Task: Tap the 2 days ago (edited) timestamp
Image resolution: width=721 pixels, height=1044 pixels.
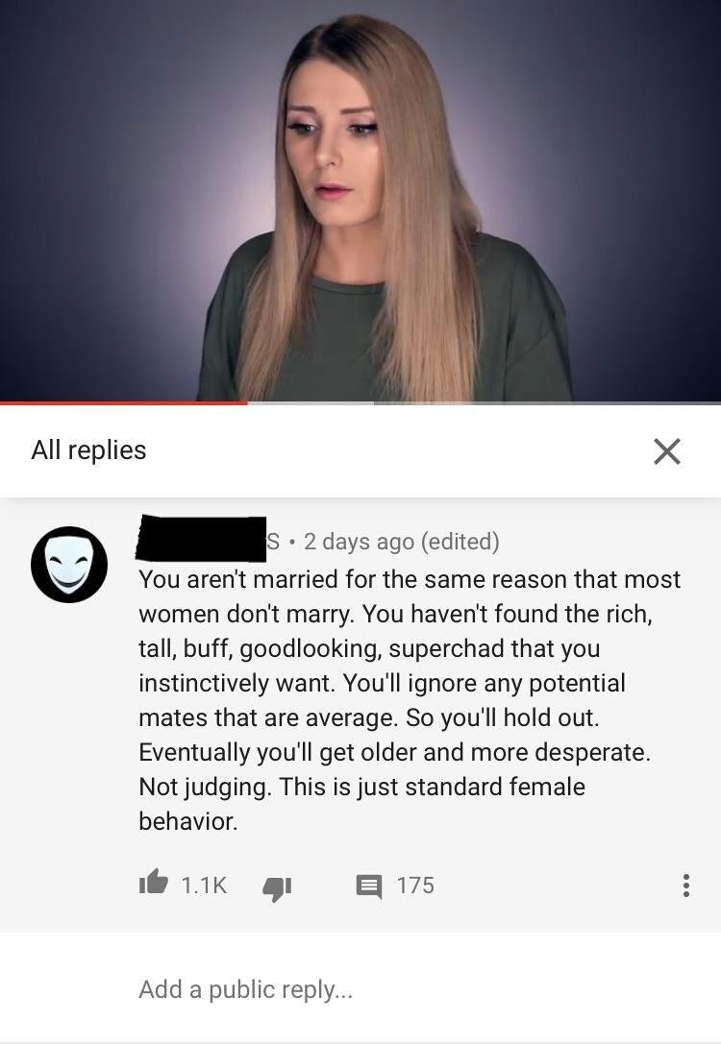Action: 401,542
